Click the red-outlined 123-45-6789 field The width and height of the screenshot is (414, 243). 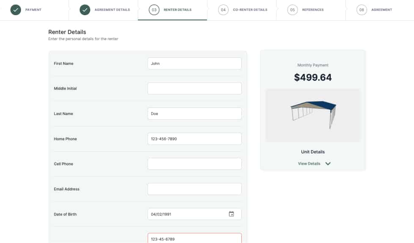pyautogui.click(x=195, y=238)
